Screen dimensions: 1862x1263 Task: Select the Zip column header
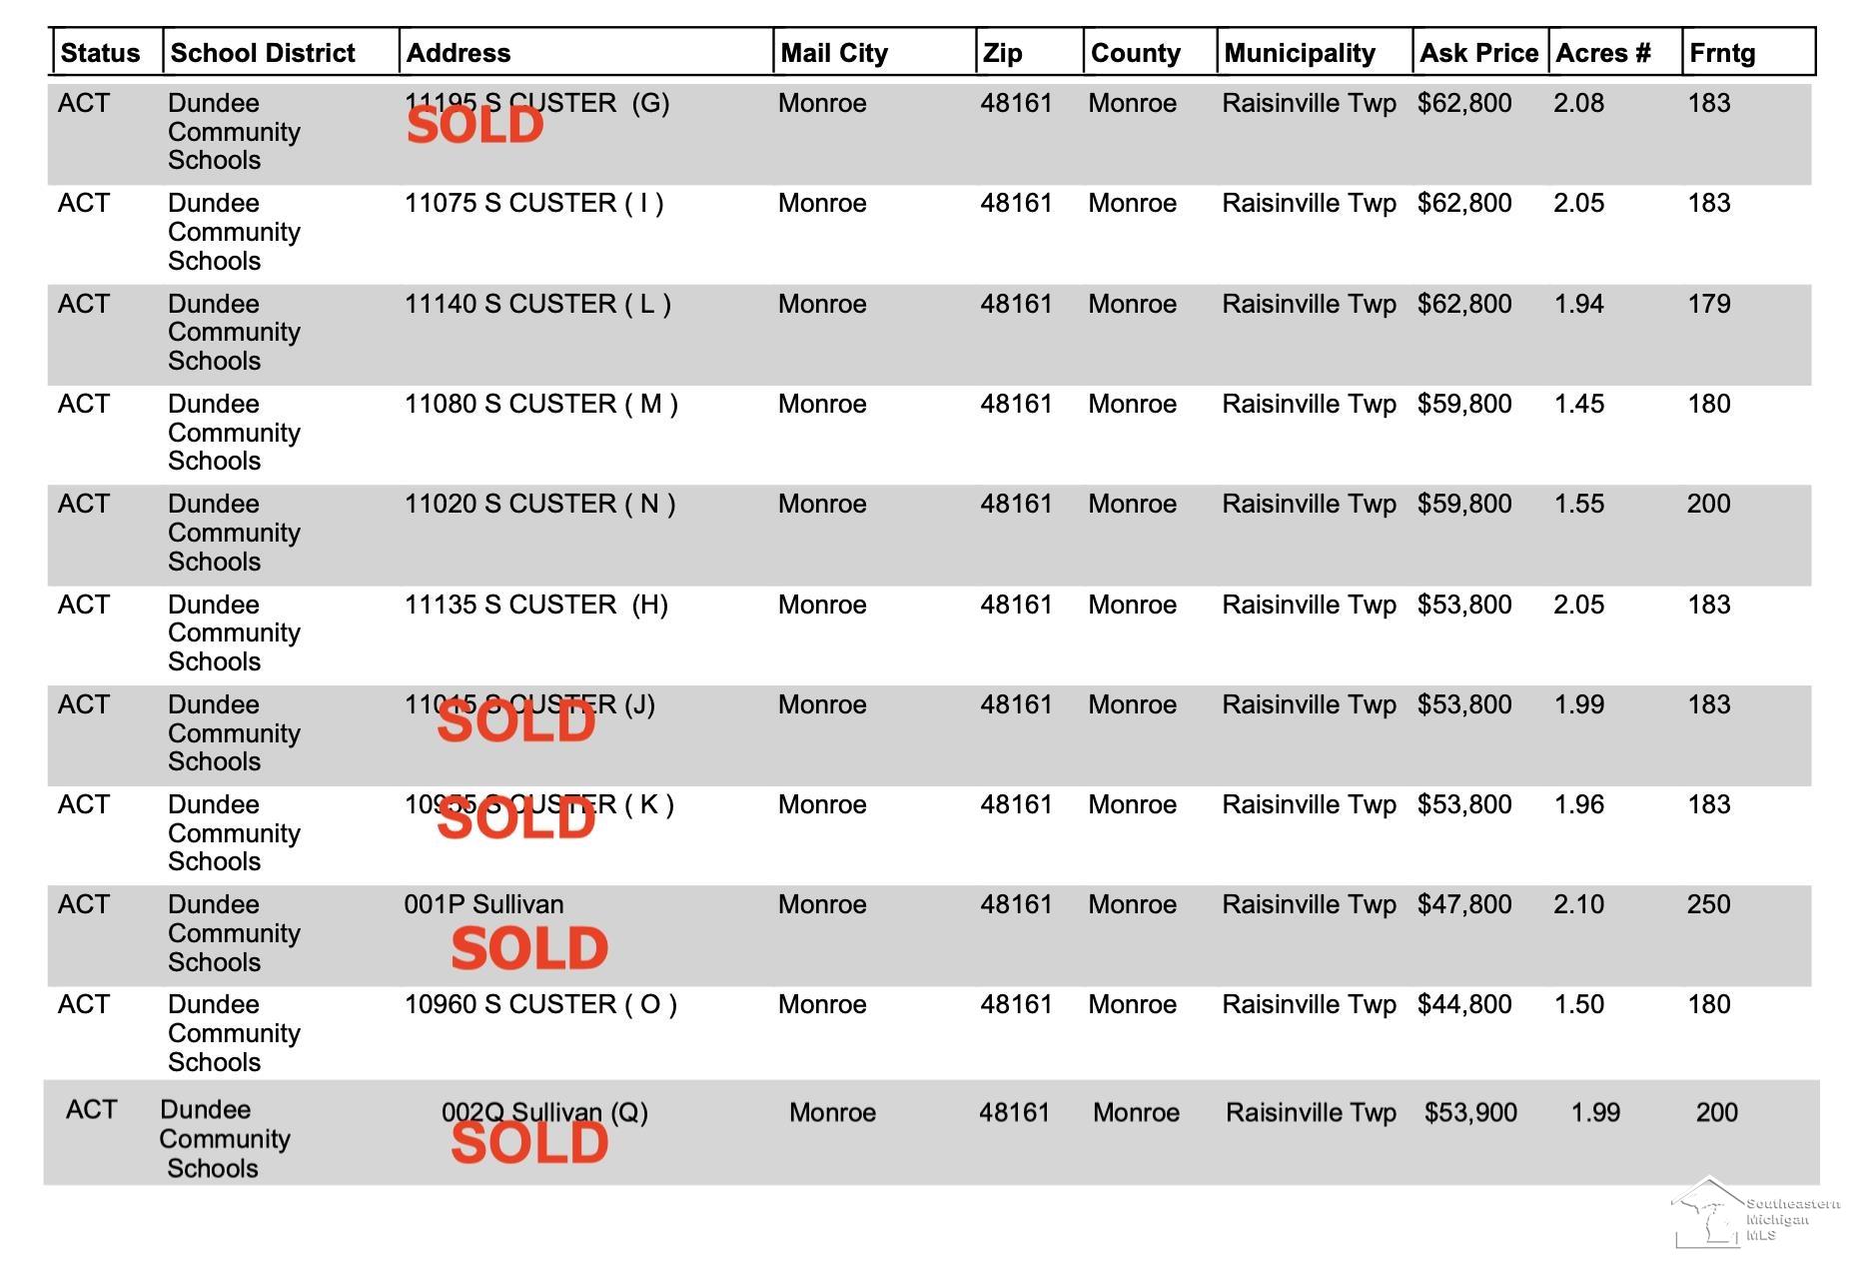point(1002,53)
